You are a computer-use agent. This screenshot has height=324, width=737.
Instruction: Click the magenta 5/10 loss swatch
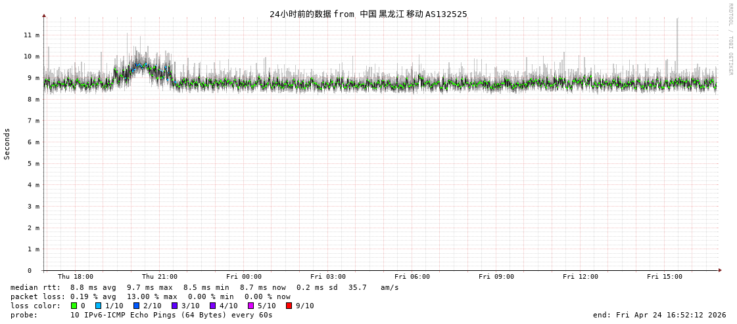tap(251, 306)
